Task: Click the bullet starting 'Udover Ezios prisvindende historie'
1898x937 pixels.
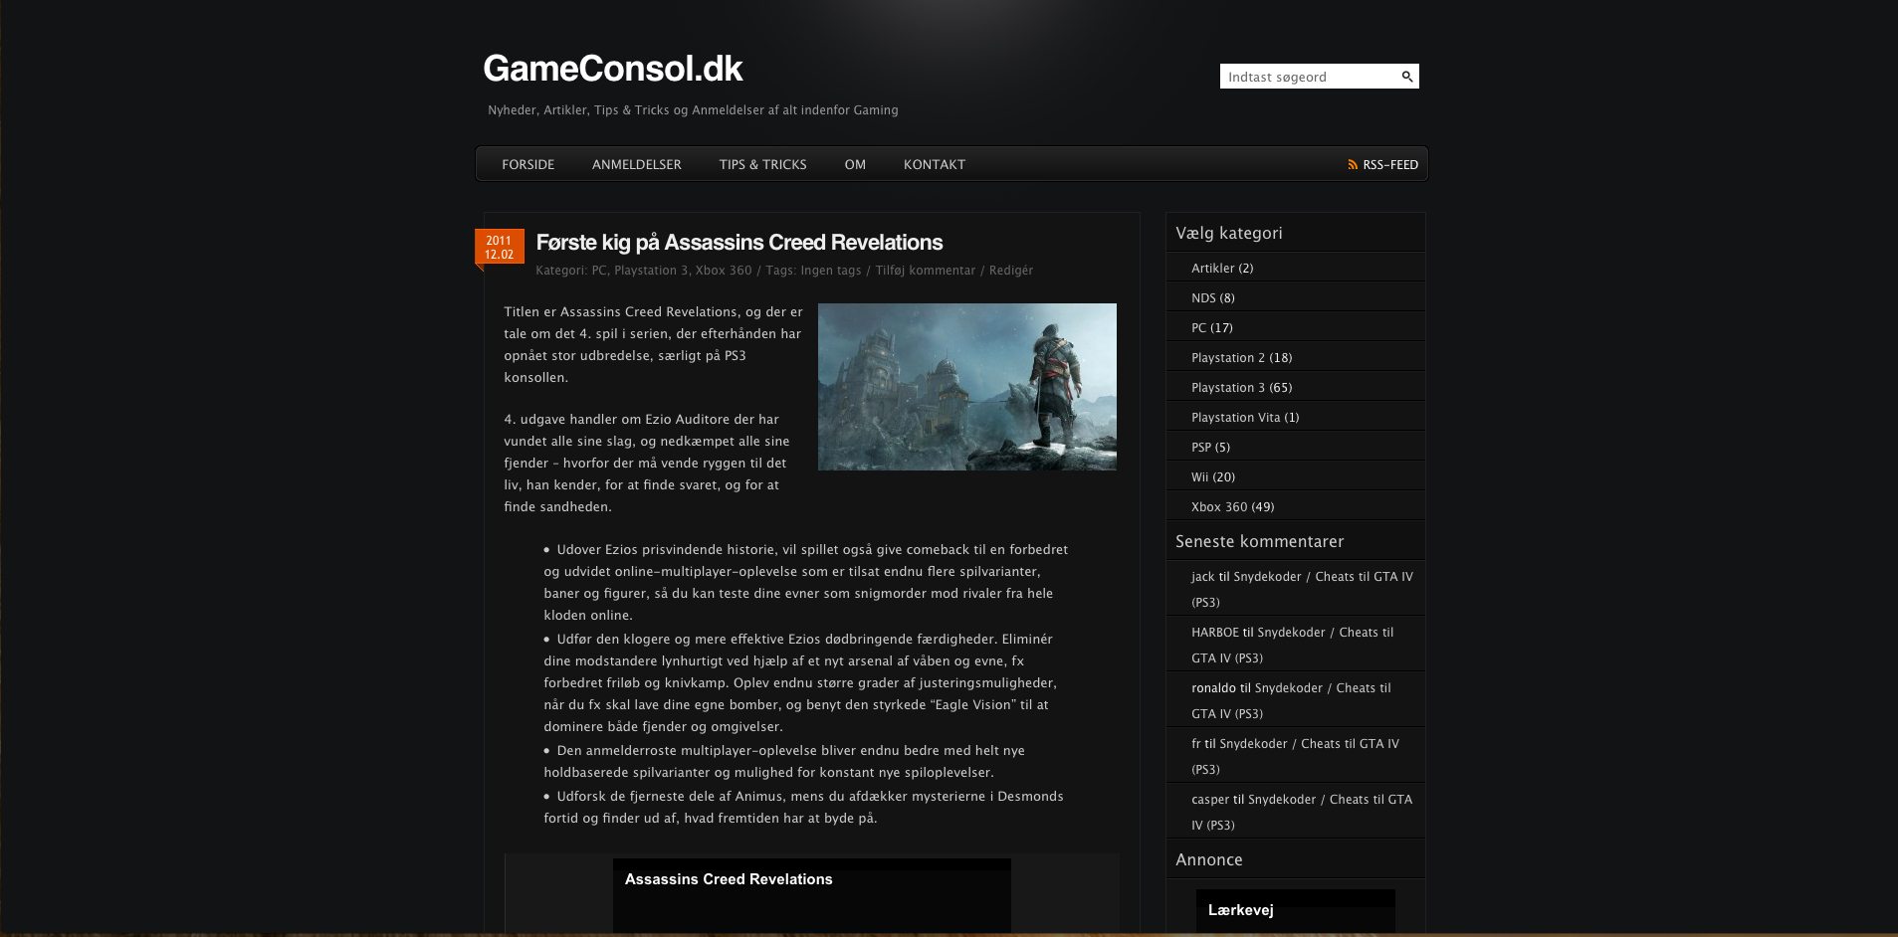Action: coord(806,582)
